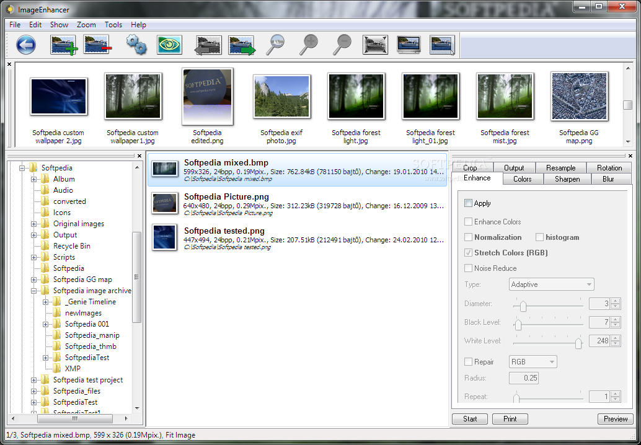Click the Preview button
The height and width of the screenshot is (445, 641).
(616, 419)
